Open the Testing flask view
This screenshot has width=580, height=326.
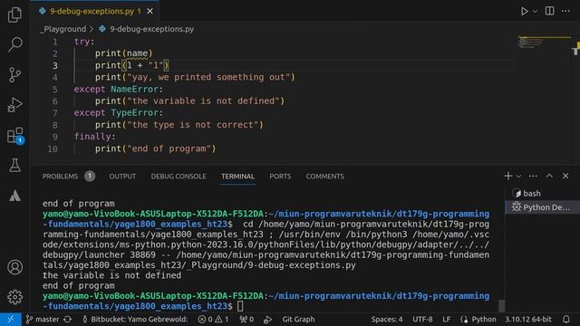(x=14, y=165)
